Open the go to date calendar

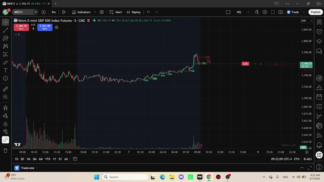tap(75, 159)
